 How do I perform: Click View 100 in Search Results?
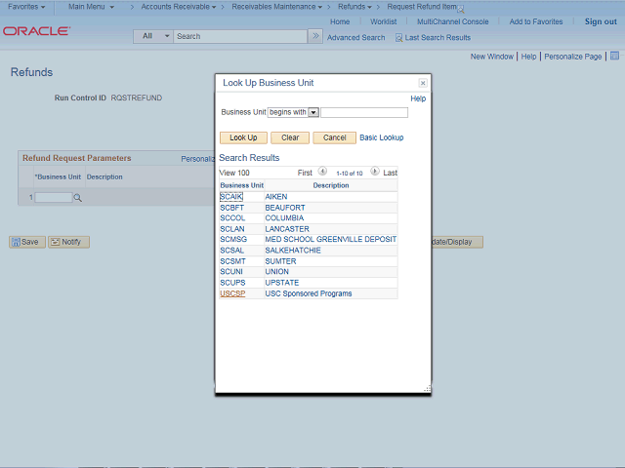click(234, 173)
